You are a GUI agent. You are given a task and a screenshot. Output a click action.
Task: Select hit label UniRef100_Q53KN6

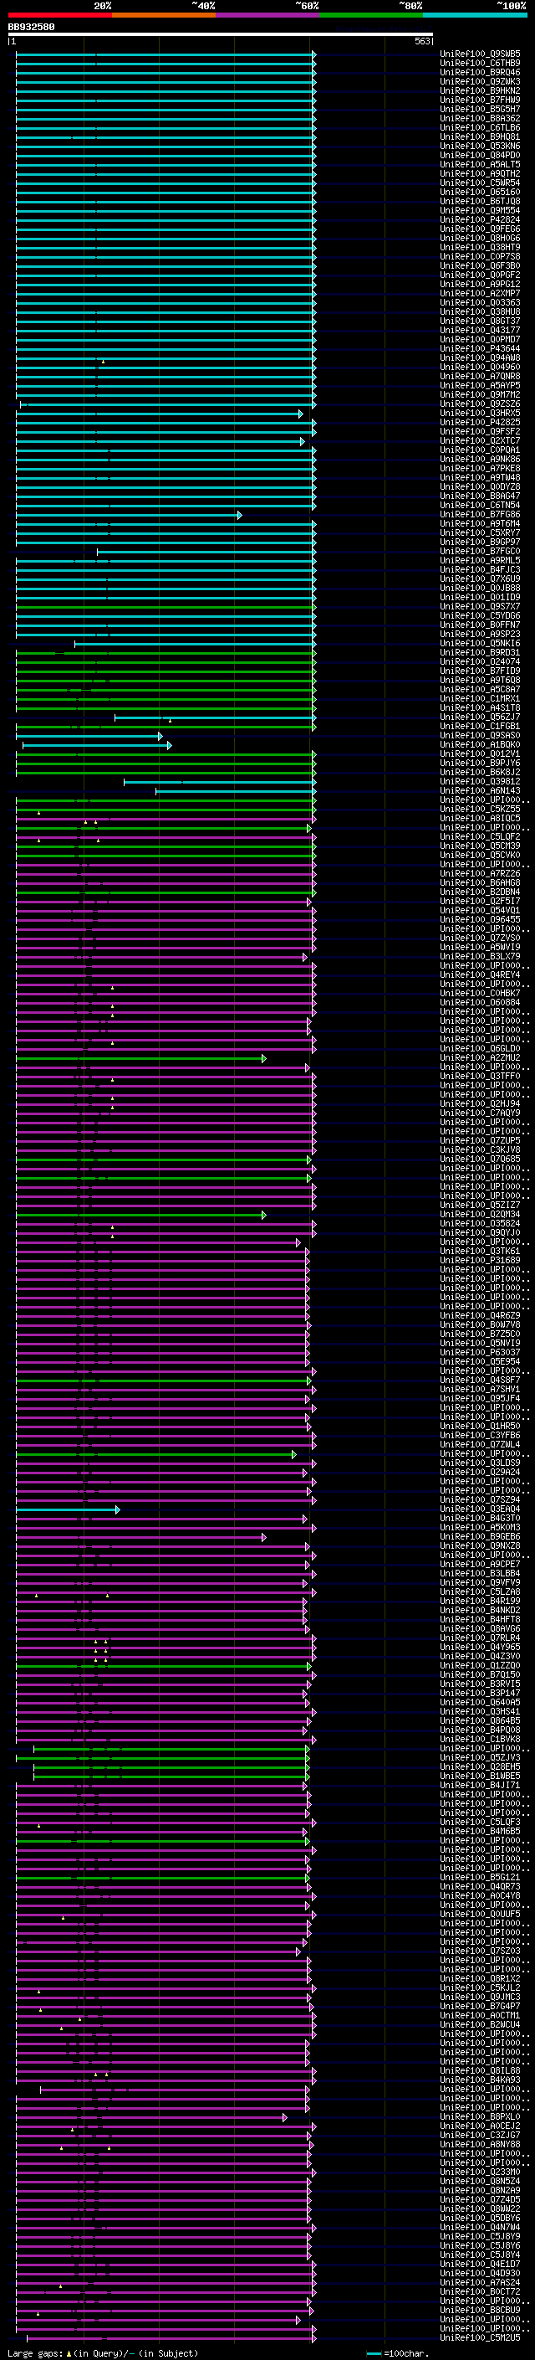(x=480, y=146)
